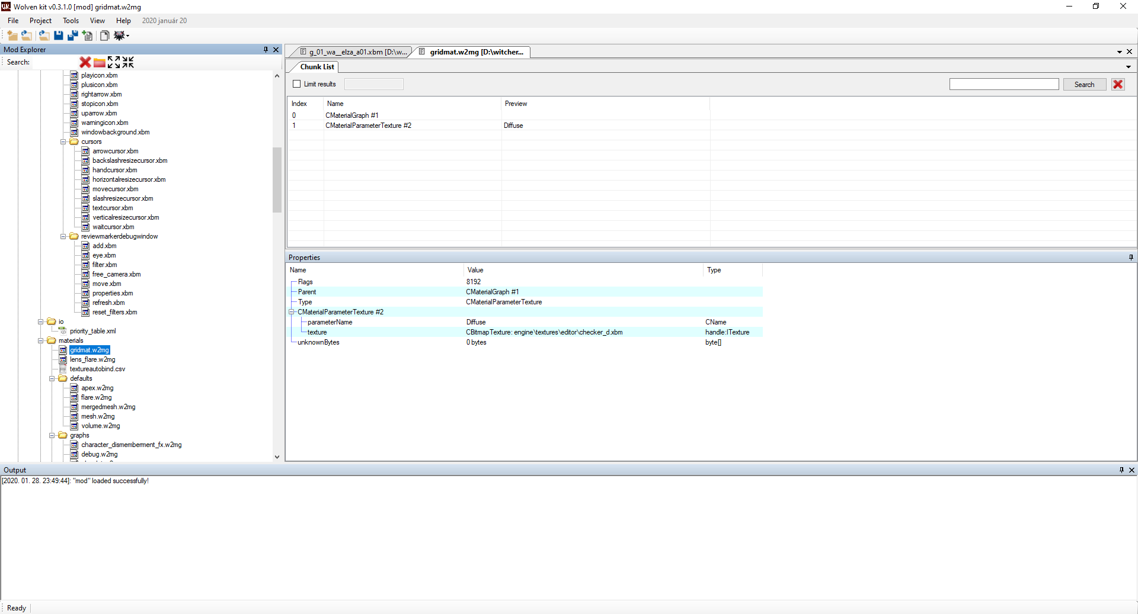
Task: Close the active document with the tab strip X
Action: point(1130,52)
